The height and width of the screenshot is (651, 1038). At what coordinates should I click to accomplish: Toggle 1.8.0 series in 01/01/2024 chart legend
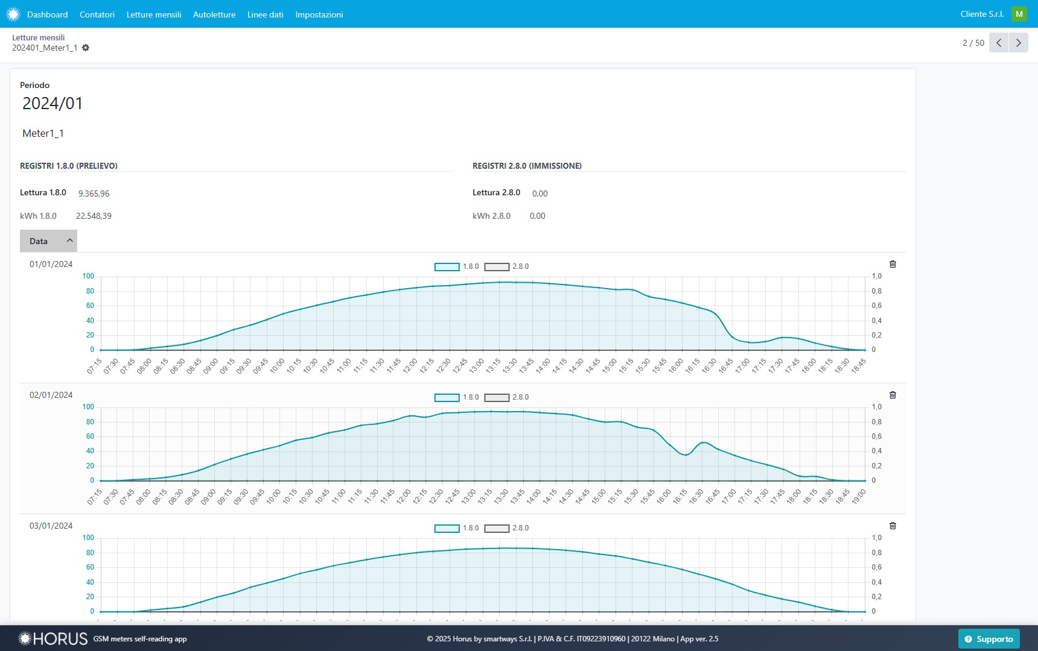click(x=447, y=266)
